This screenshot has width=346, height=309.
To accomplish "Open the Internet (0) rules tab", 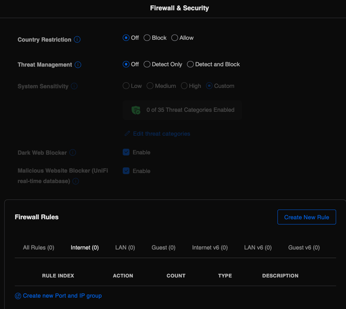I will click(x=85, y=248).
